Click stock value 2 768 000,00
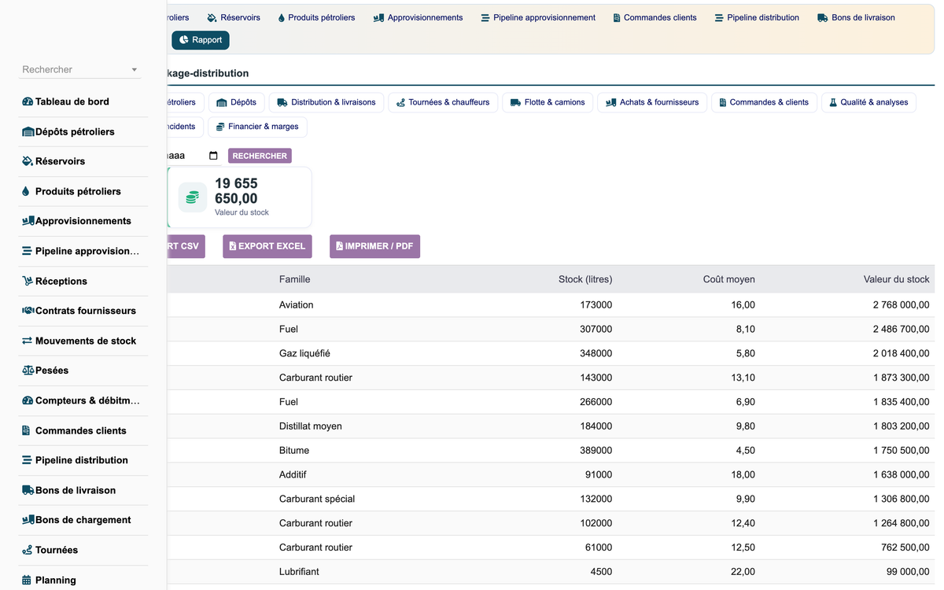Screen dimensions: 944x590 tap(901, 304)
